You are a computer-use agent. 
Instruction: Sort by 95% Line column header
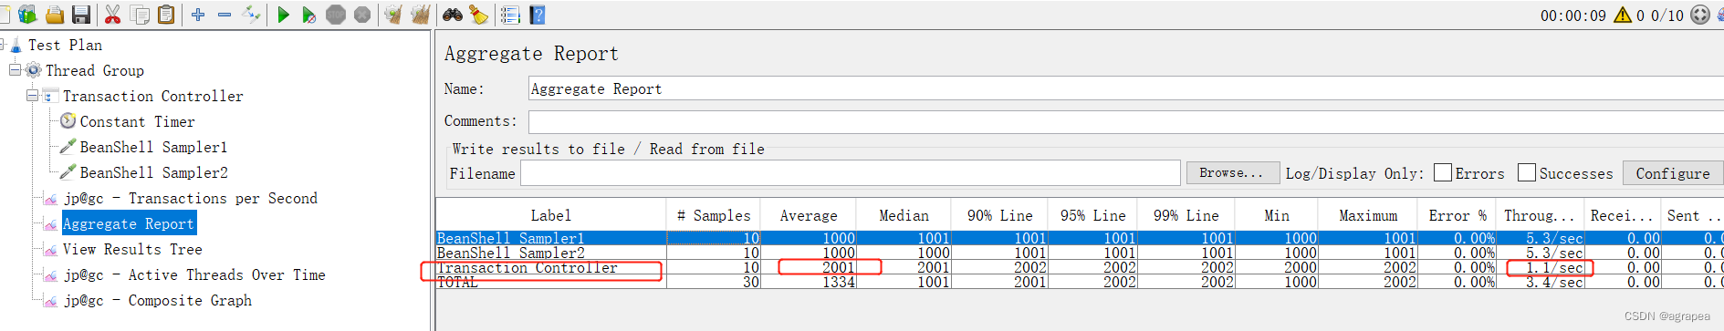pos(1092,215)
